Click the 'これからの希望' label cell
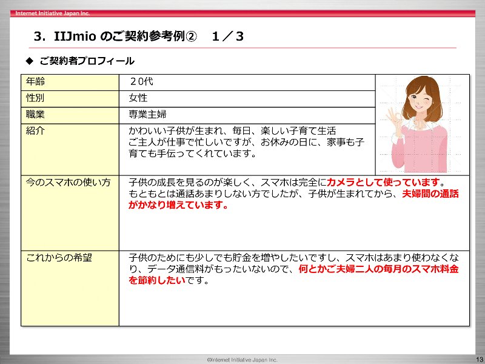485x364 pixels. [x=70, y=288]
